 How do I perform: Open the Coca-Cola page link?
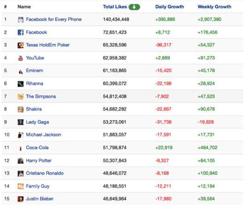click(x=37, y=148)
